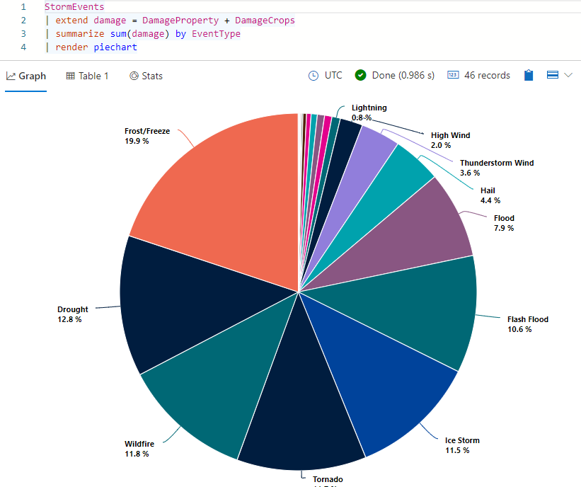Click the UTC clock icon
Viewport: 581px width, 487px height.
pyautogui.click(x=313, y=76)
